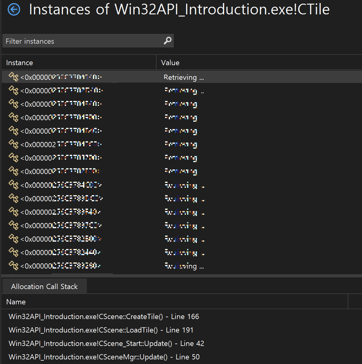Click the instance glyph next to the 0x000002 address
The height and width of the screenshot is (364, 362).
[x=13, y=144]
